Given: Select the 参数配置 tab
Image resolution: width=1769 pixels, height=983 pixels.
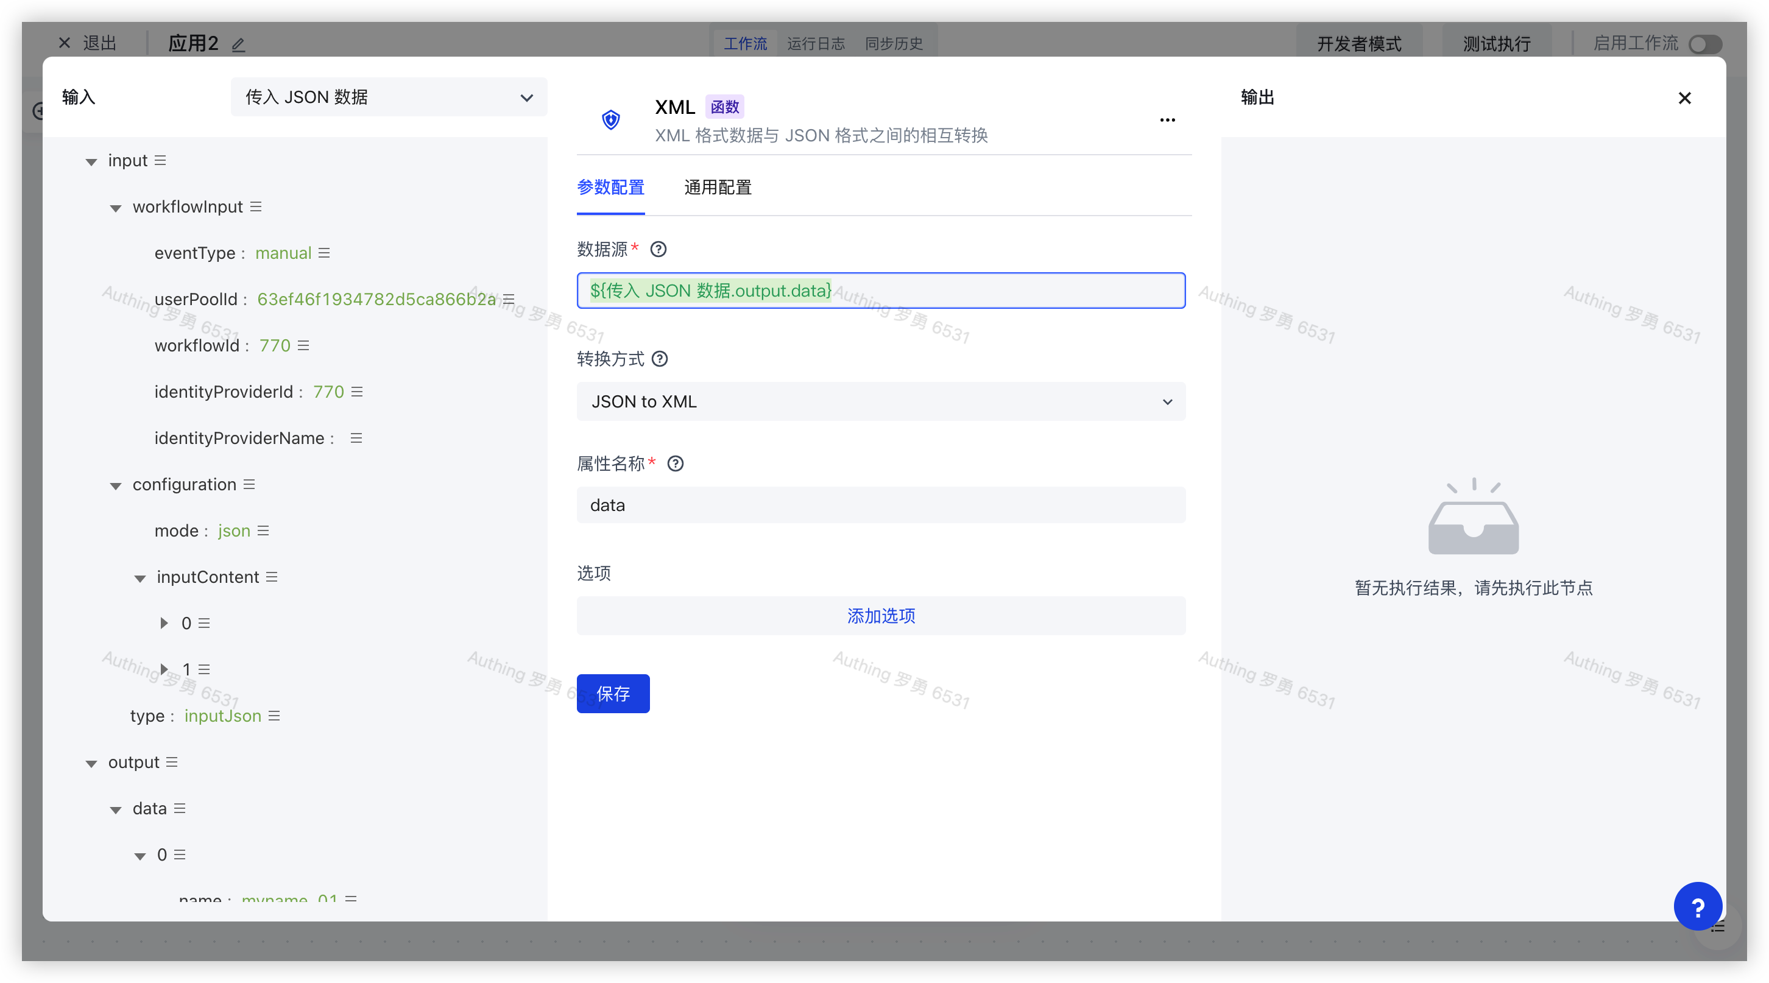Looking at the screenshot, I should click(610, 188).
